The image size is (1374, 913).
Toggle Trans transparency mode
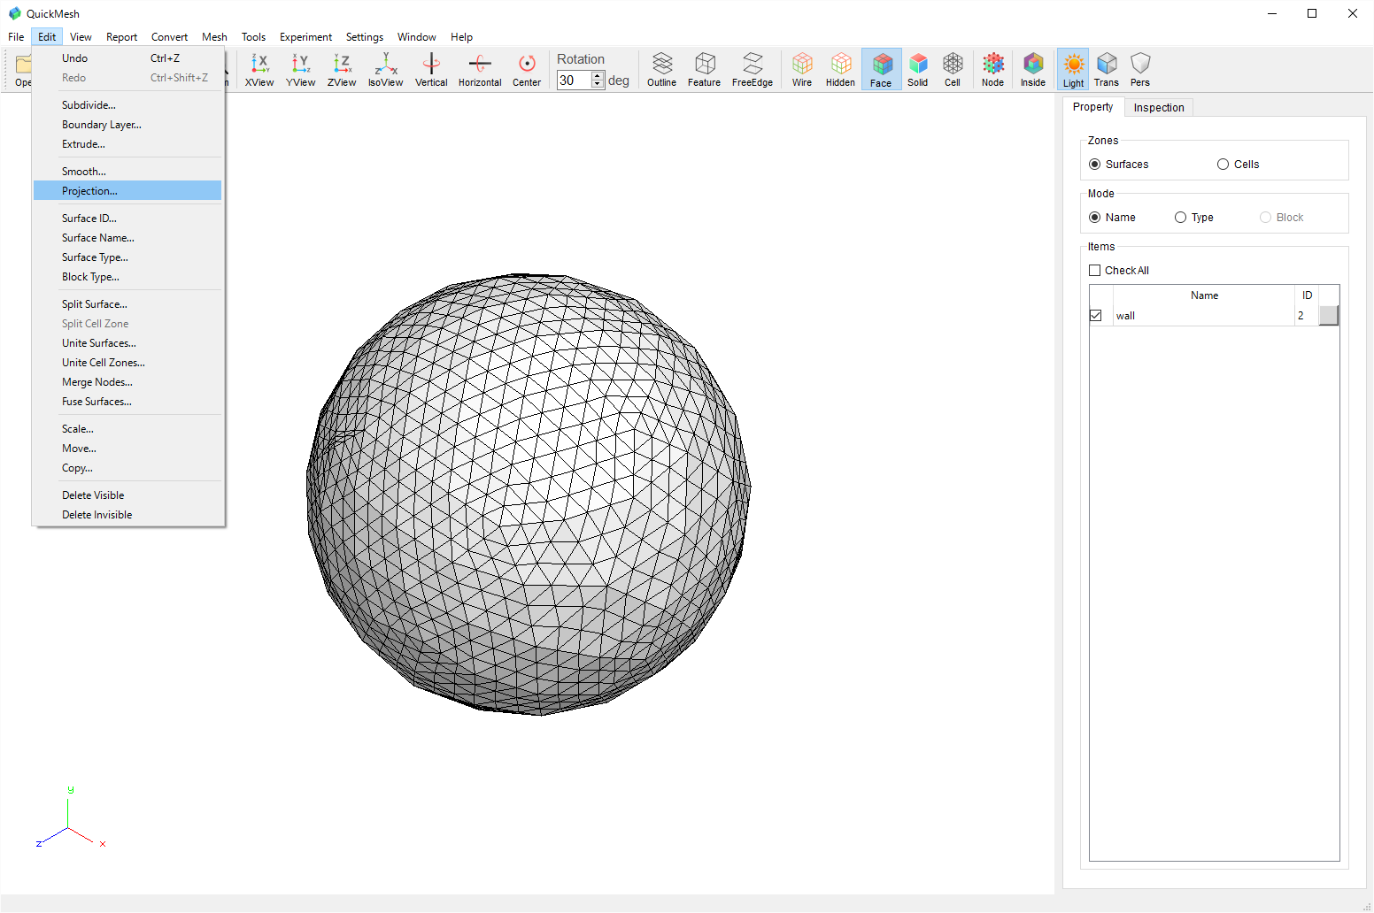click(1107, 69)
